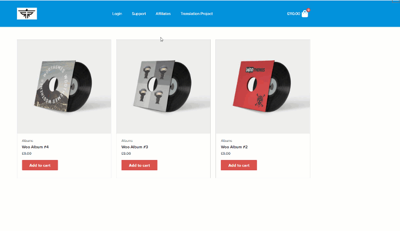Image resolution: width=400 pixels, height=231 pixels.
Task: Open Woo Album #4 product image
Action: tap(64, 86)
